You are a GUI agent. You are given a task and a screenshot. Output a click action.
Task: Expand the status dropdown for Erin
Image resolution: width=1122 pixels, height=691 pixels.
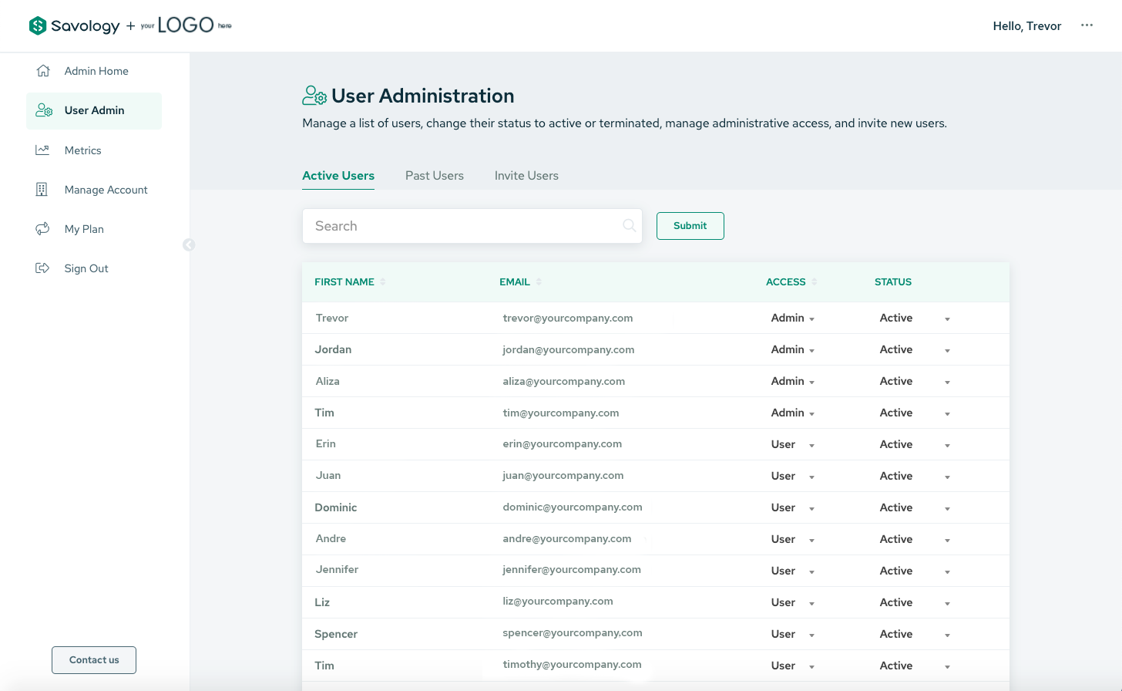[947, 445]
